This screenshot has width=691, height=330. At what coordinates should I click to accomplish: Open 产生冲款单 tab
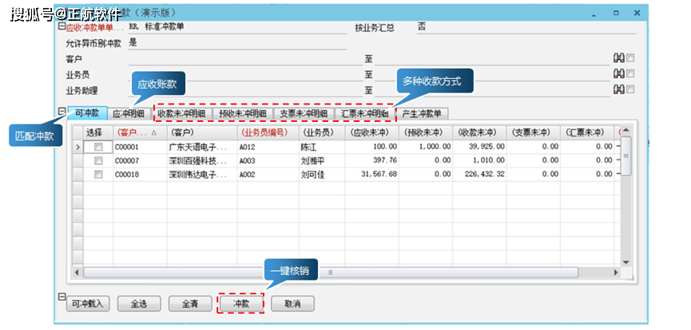[422, 113]
